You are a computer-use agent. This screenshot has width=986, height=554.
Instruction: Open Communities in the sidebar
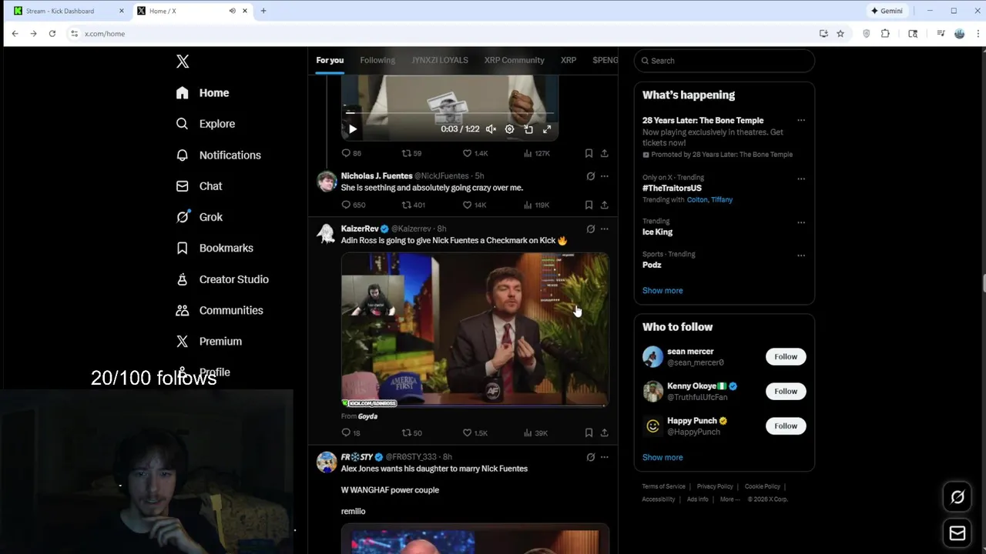click(x=220, y=310)
